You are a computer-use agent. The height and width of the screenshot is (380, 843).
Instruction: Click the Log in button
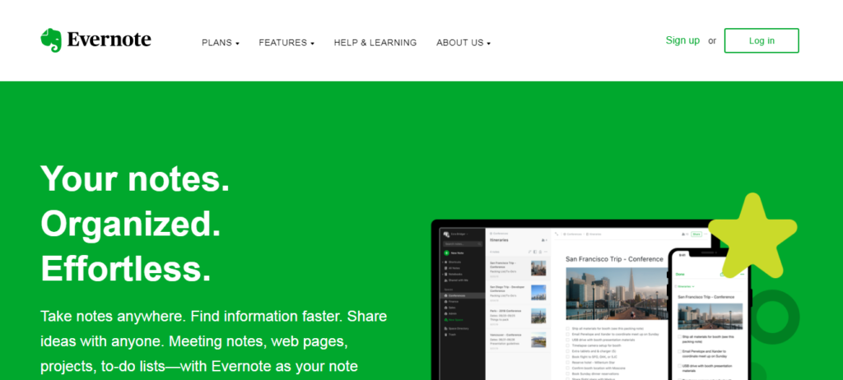[761, 41]
